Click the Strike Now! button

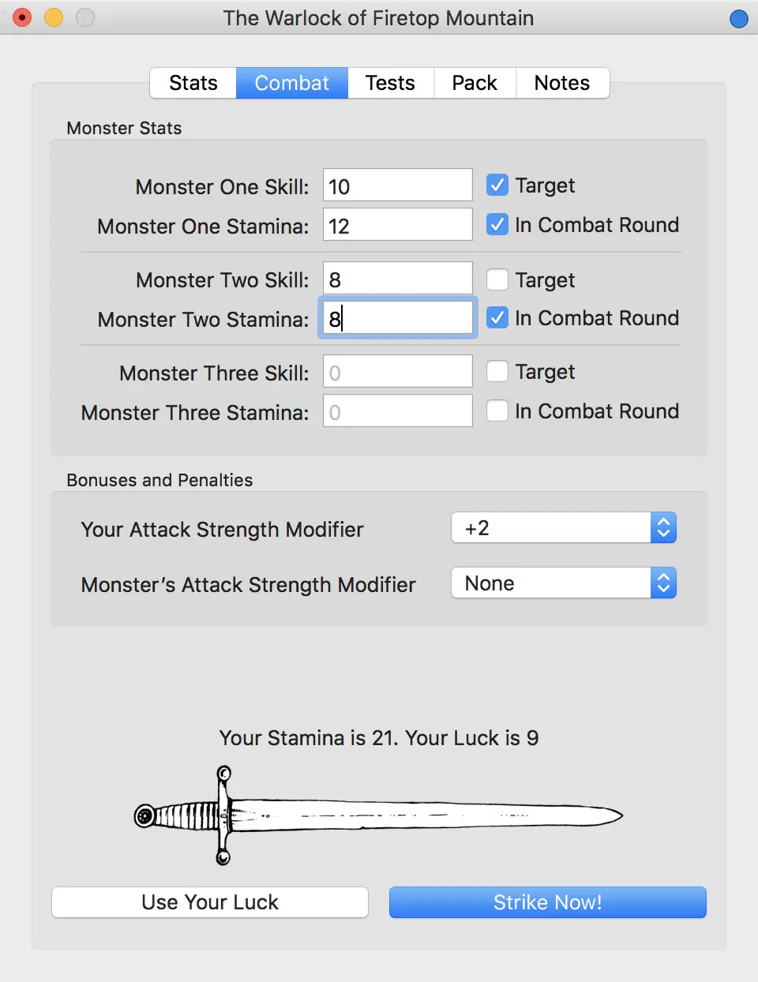[548, 902]
